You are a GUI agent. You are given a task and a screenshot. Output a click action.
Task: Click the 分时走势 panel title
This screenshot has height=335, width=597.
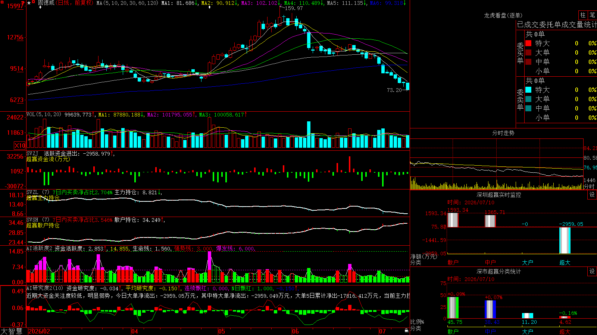(x=503, y=133)
